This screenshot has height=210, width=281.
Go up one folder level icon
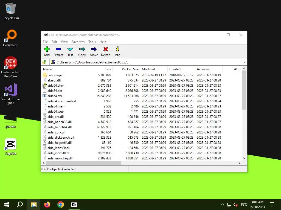click(44, 62)
